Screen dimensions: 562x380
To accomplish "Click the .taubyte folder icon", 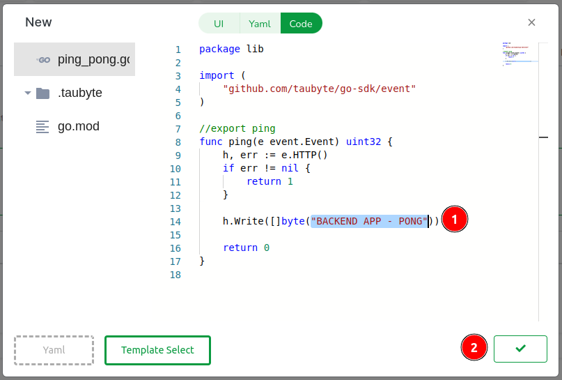I will pyautogui.click(x=43, y=93).
